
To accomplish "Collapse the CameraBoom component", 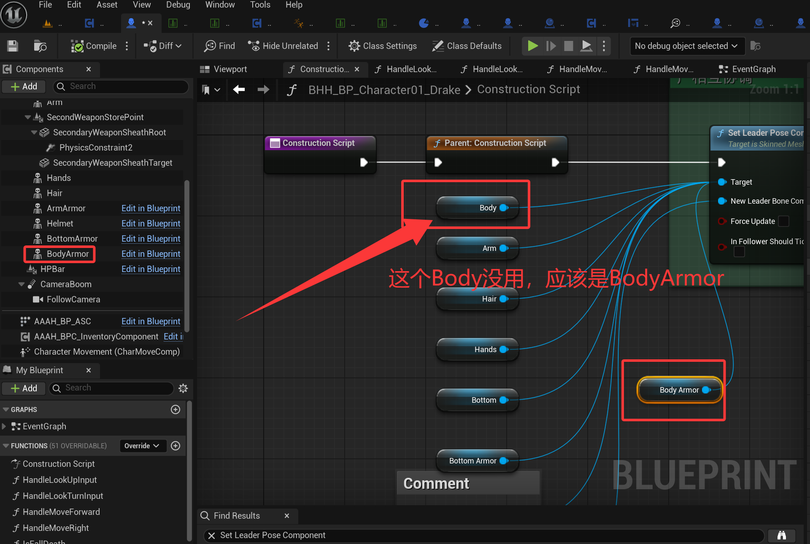I will point(22,284).
